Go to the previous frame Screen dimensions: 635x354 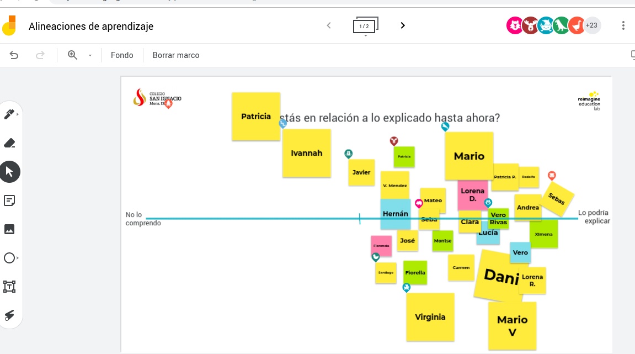(329, 25)
